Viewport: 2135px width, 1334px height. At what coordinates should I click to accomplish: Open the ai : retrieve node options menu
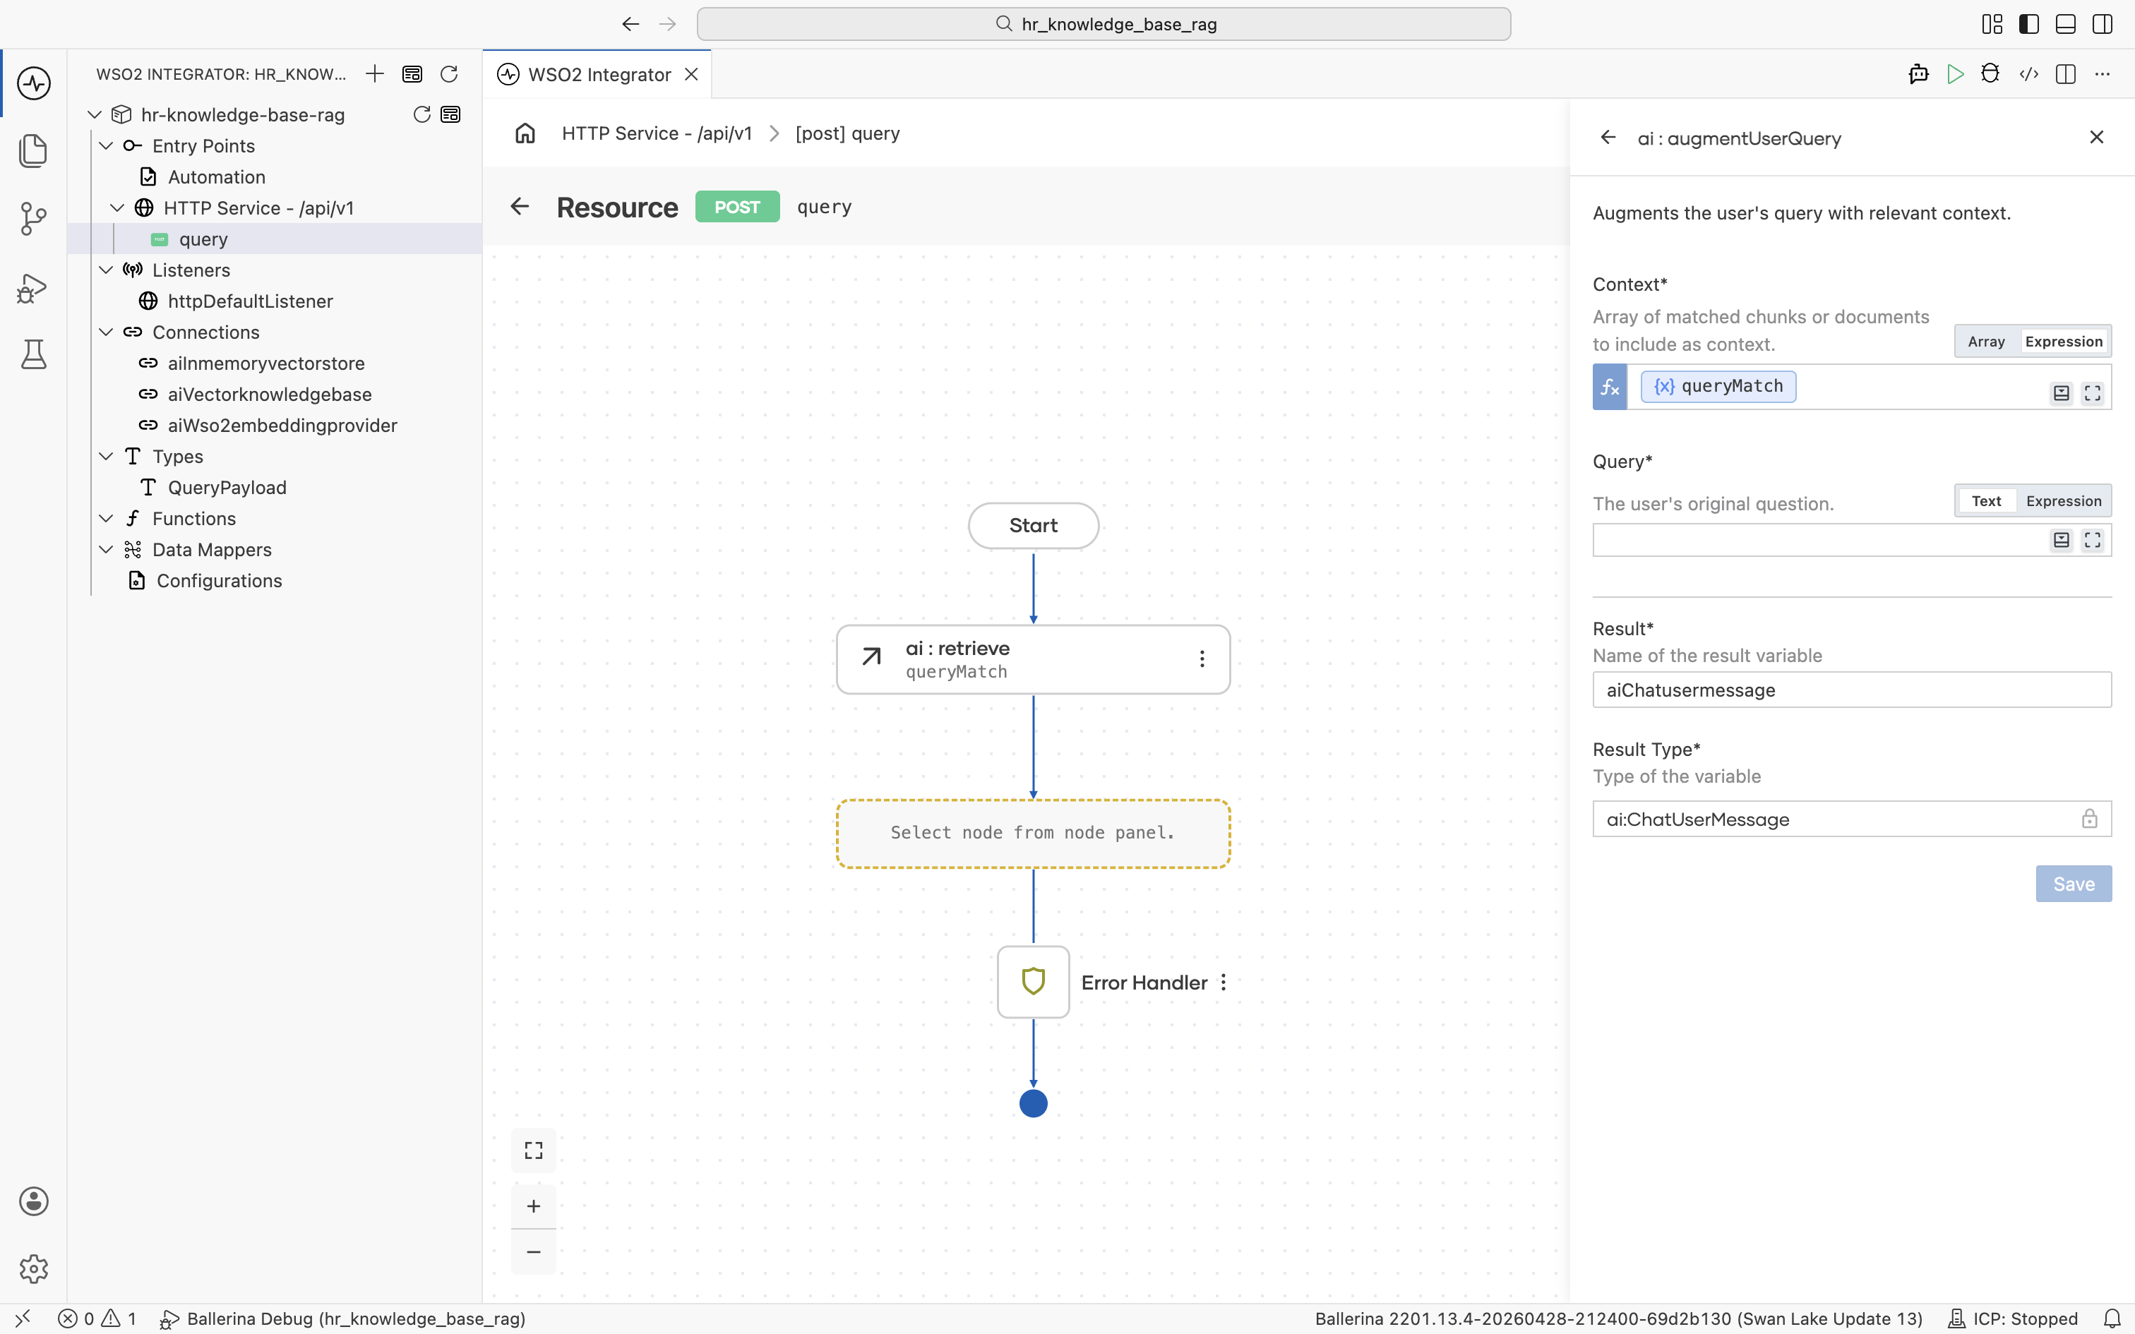click(1202, 659)
